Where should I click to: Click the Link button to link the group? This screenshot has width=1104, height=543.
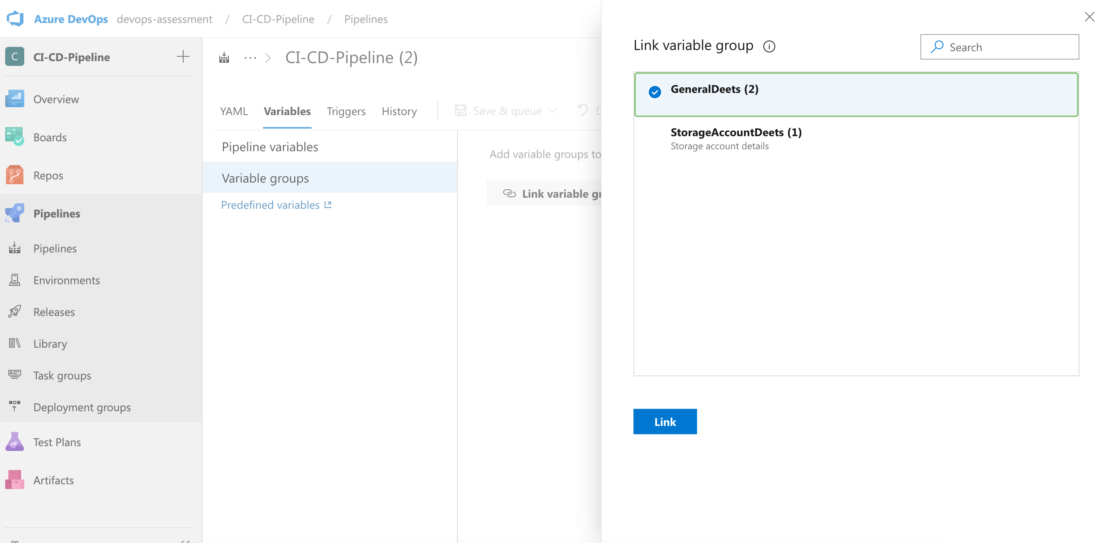click(665, 422)
